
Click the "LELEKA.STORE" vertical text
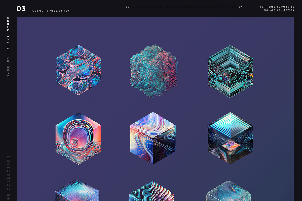[x=8, y=34]
